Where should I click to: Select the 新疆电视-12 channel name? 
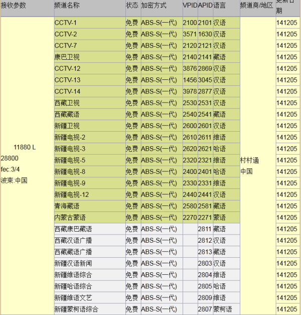point(71,194)
